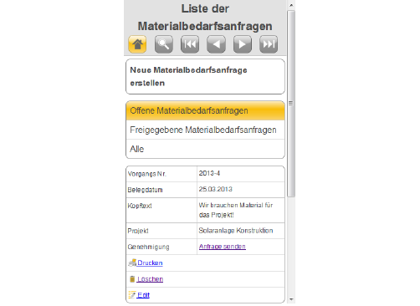Click the Kopftext label
420x306 pixels.
pyautogui.click(x=140, y=206)
